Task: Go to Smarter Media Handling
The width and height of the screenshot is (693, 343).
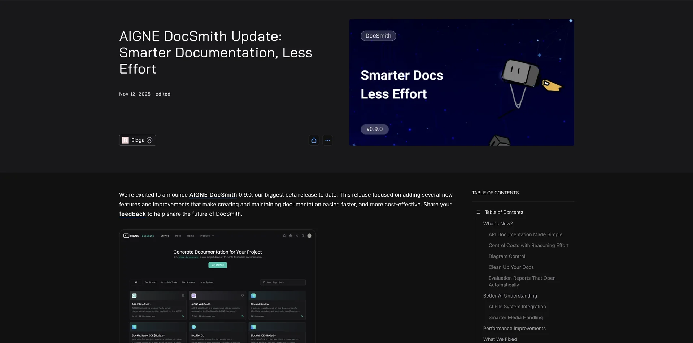Action: pyautogui.click(x=516, y=317)
